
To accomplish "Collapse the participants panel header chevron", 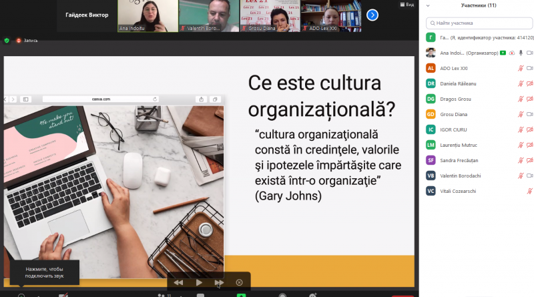I will click(427, 5).
